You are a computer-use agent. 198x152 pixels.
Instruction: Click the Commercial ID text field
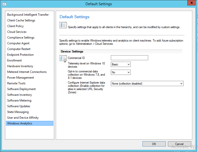click(x=129, y=58)
